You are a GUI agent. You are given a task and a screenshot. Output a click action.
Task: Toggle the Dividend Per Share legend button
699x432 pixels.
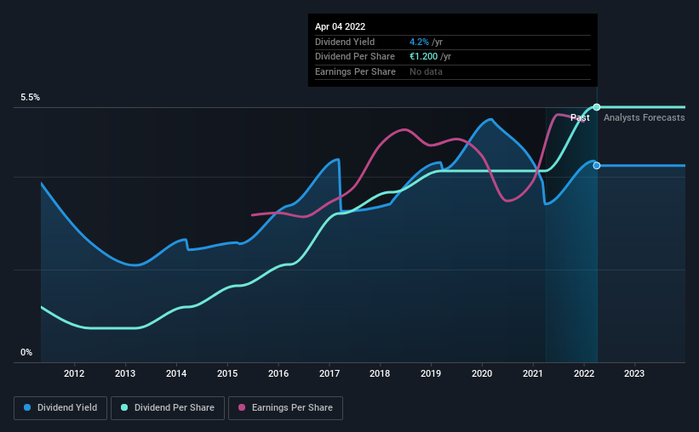tap(168, 408)
